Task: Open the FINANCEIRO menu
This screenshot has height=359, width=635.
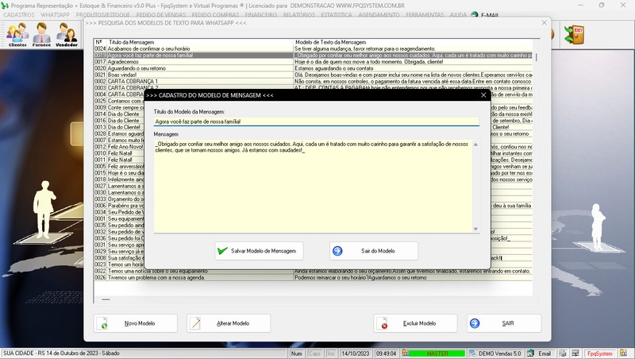Action: (x=261, y=14)
